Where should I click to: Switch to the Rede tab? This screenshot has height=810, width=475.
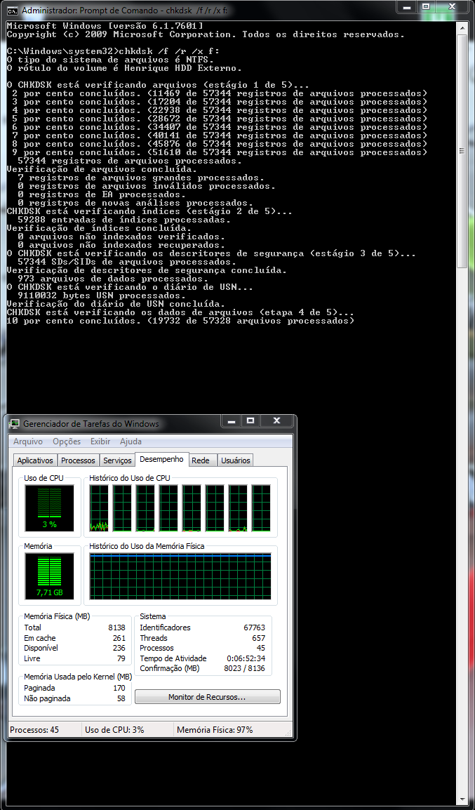[x=201, y=460]
